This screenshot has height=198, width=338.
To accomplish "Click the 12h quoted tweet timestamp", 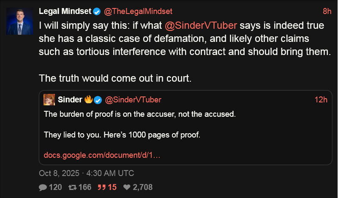I will click(321, 100).
